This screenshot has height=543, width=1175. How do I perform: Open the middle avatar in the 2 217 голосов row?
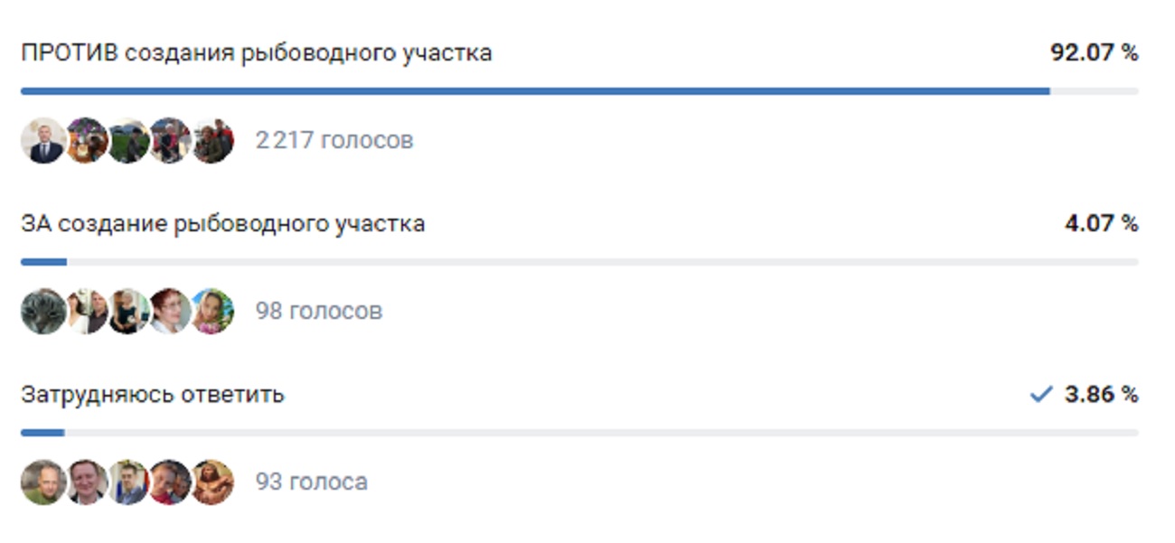(x=128, y=141)
